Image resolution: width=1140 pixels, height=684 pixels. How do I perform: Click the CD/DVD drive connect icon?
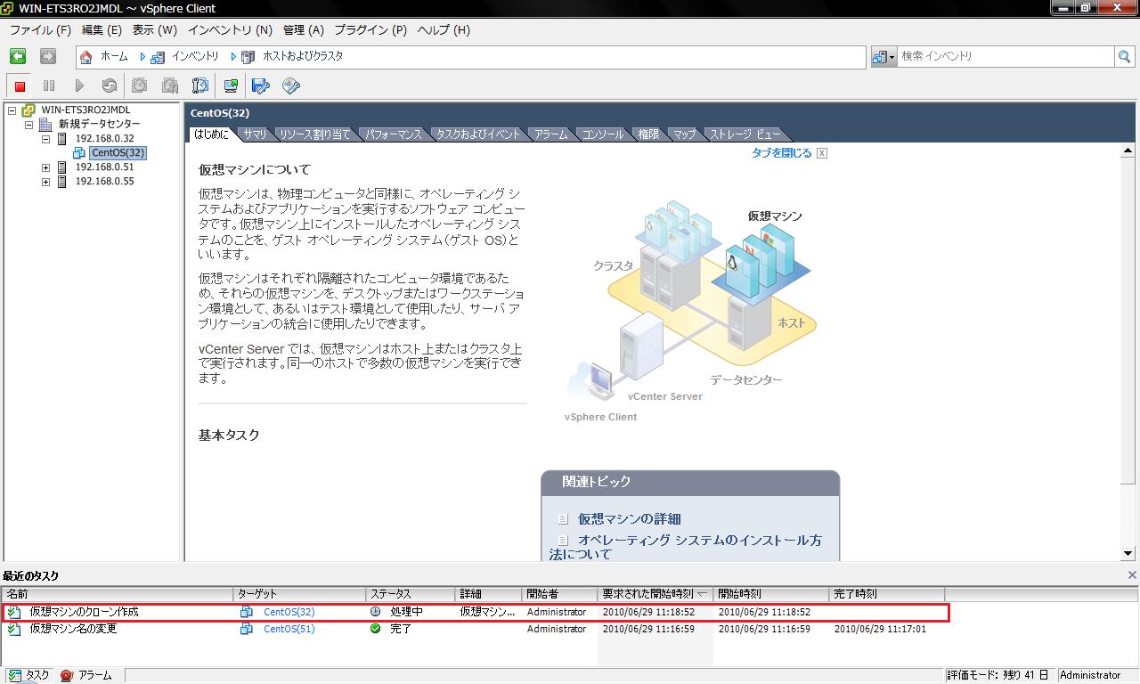pos(291,86)
